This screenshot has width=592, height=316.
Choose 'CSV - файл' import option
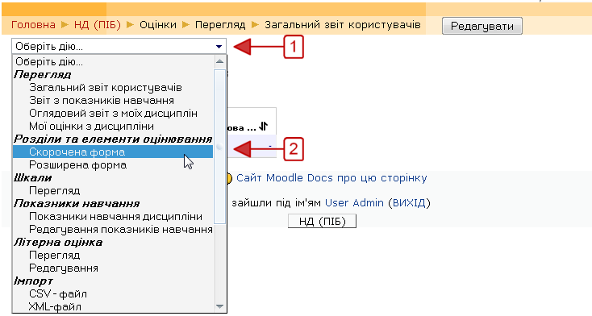(113, 293)
